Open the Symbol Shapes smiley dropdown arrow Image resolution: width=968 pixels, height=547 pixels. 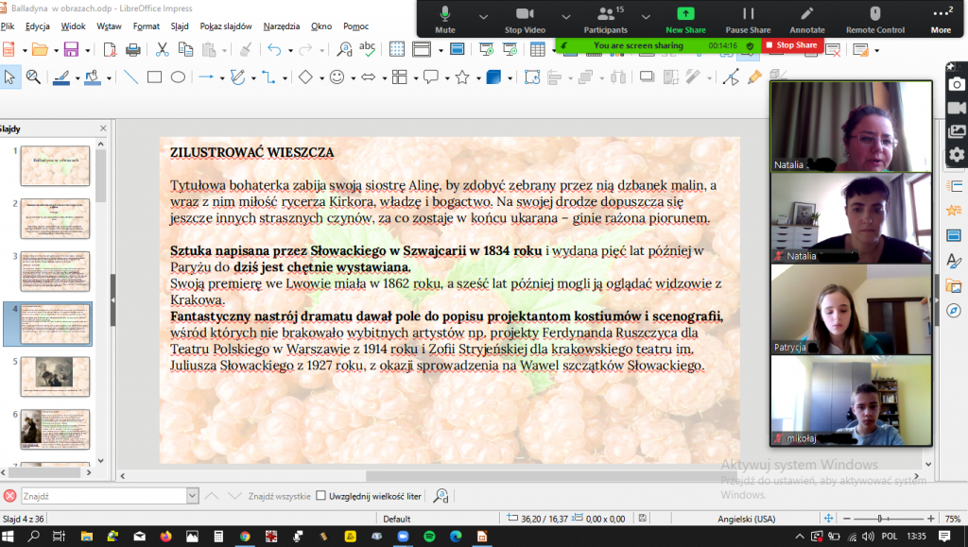click(353, 78)
